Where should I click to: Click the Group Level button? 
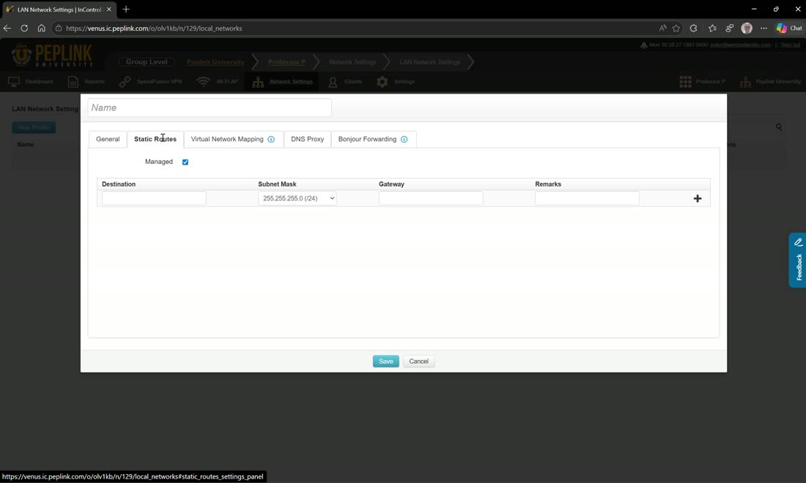pyautogui.click(x=147, y=62)
